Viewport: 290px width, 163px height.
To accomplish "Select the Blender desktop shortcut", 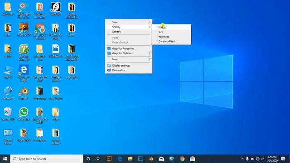I will click(x=24, y=93).
